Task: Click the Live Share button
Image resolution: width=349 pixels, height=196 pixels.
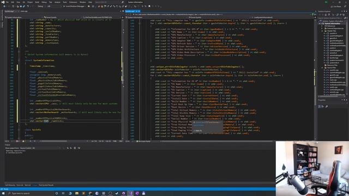Action: click(336, 7)
